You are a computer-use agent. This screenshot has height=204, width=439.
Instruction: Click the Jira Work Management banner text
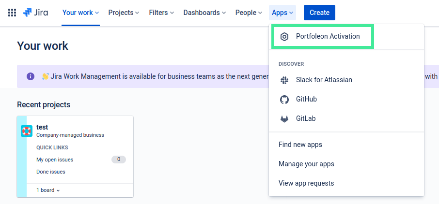159,76
